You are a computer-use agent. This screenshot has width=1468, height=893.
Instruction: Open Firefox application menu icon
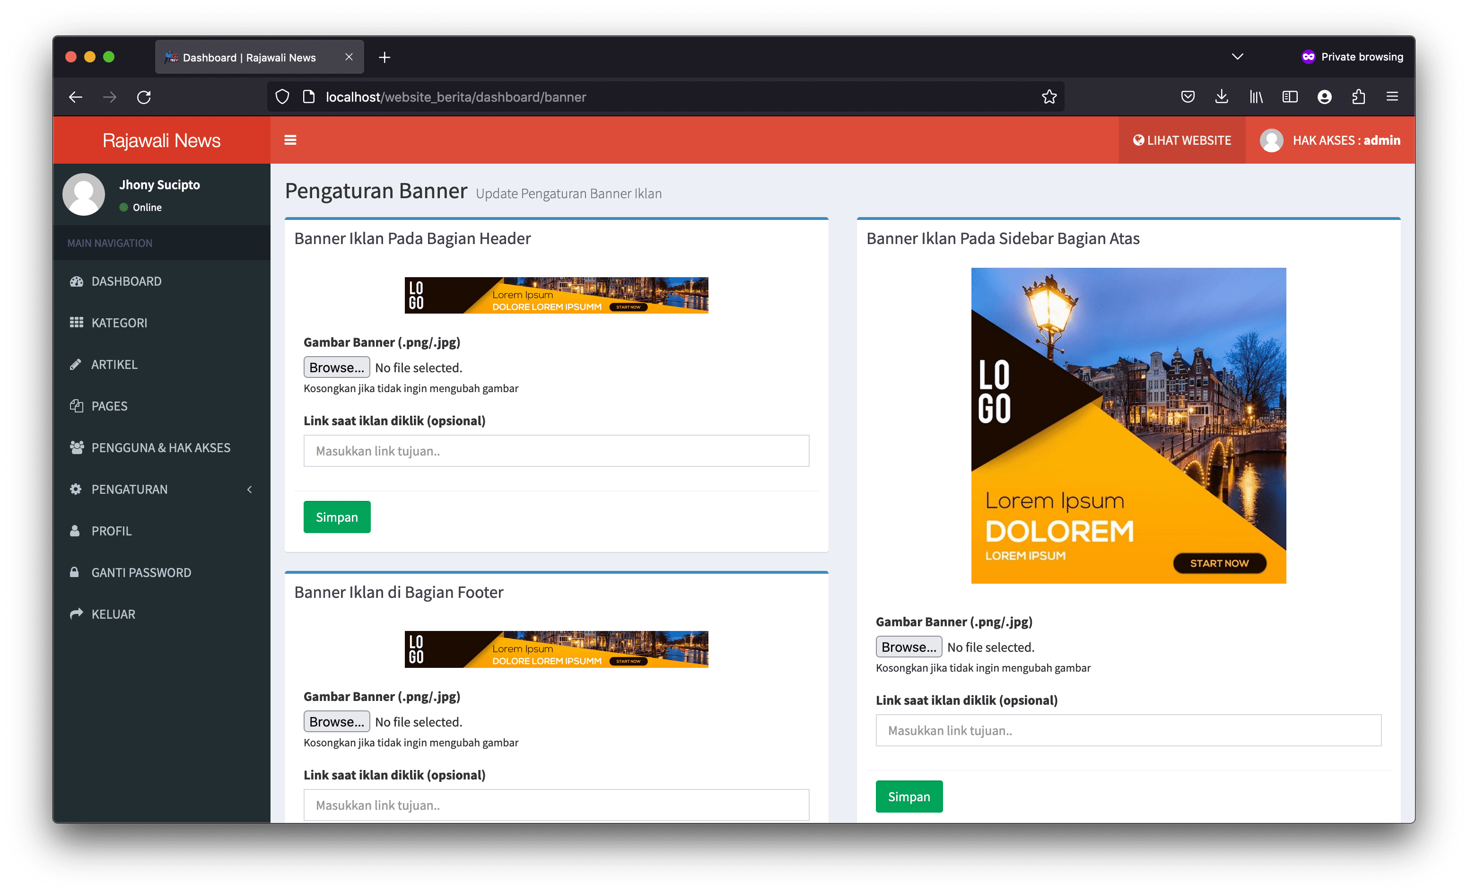1392,97
